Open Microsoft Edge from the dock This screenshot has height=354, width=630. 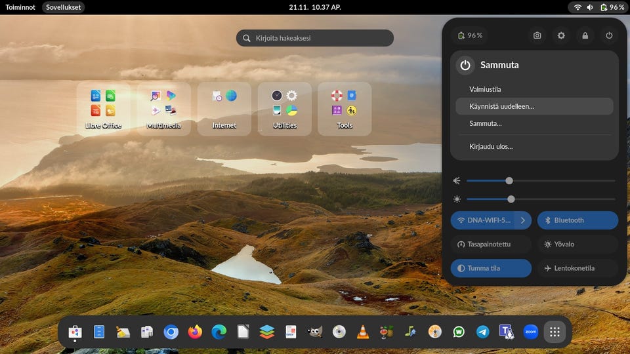219,332
